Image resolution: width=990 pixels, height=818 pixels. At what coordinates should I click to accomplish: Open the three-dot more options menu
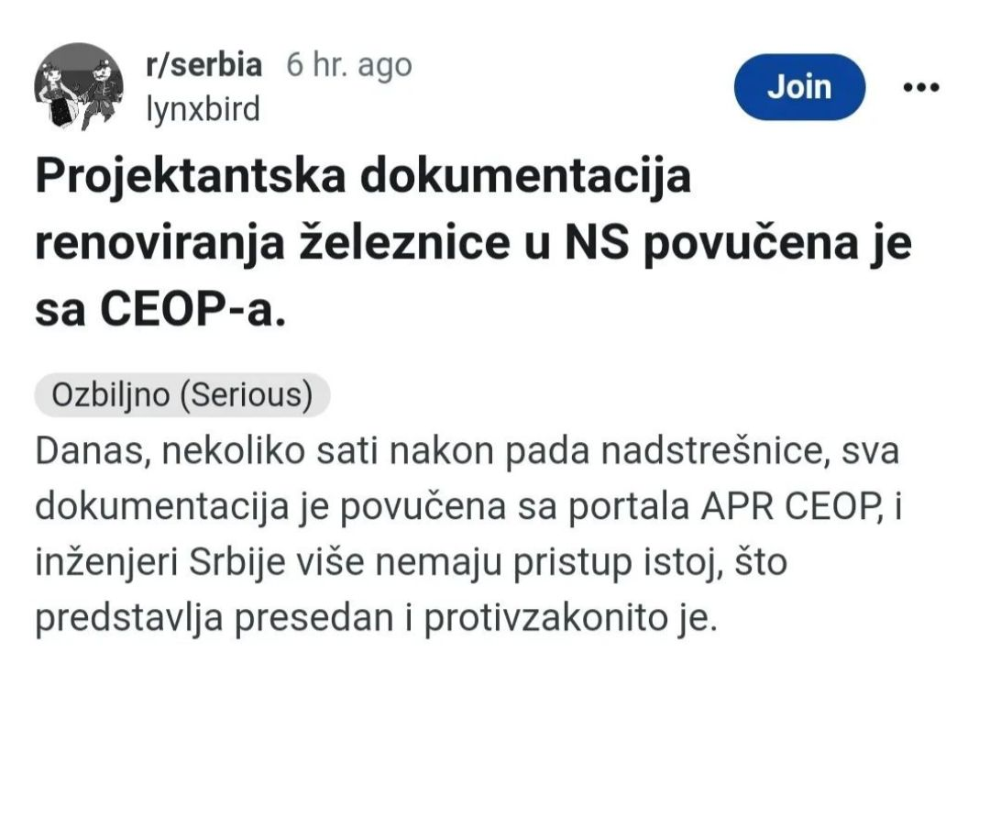(920, 87)
